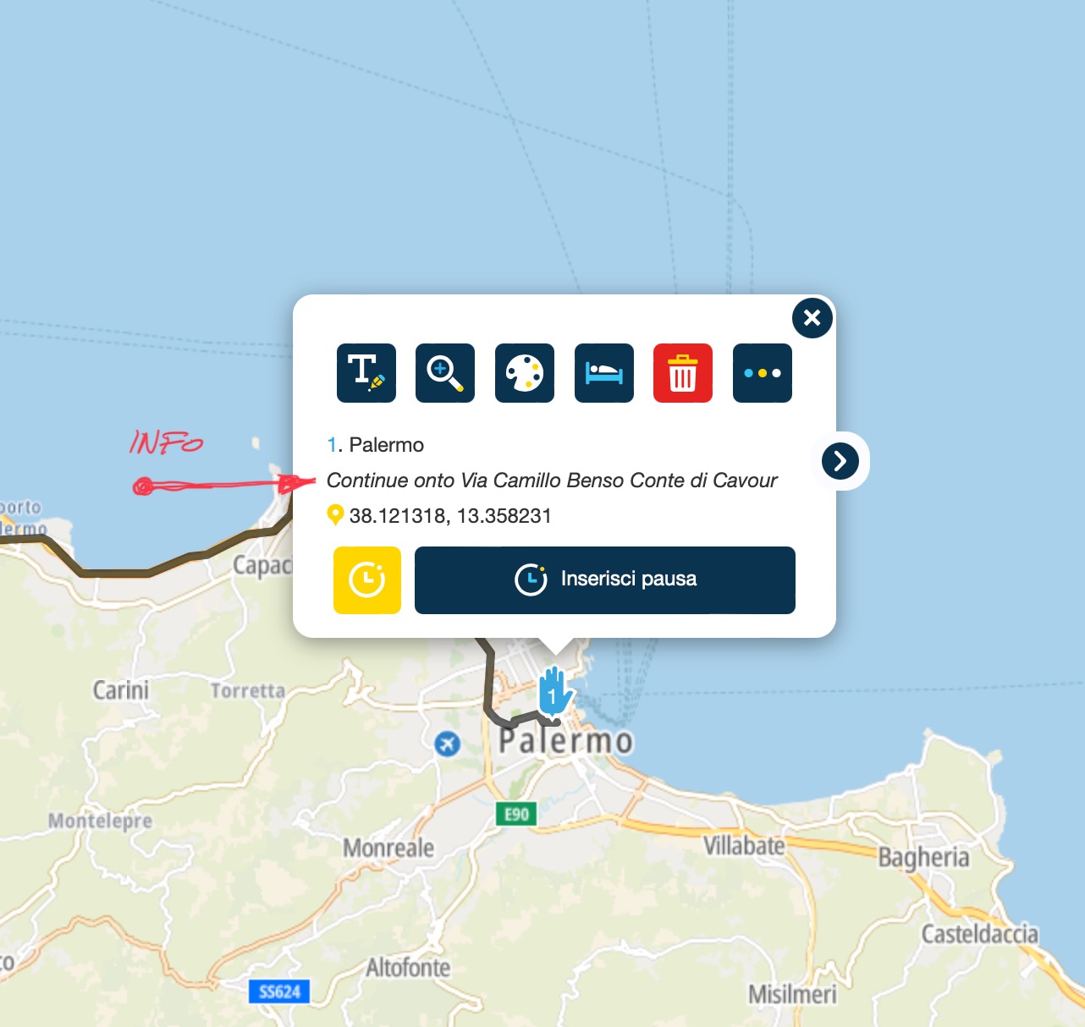Delete waypoint with red trash icon
Screen dimensions: 1085x1027
coord(683,373)
